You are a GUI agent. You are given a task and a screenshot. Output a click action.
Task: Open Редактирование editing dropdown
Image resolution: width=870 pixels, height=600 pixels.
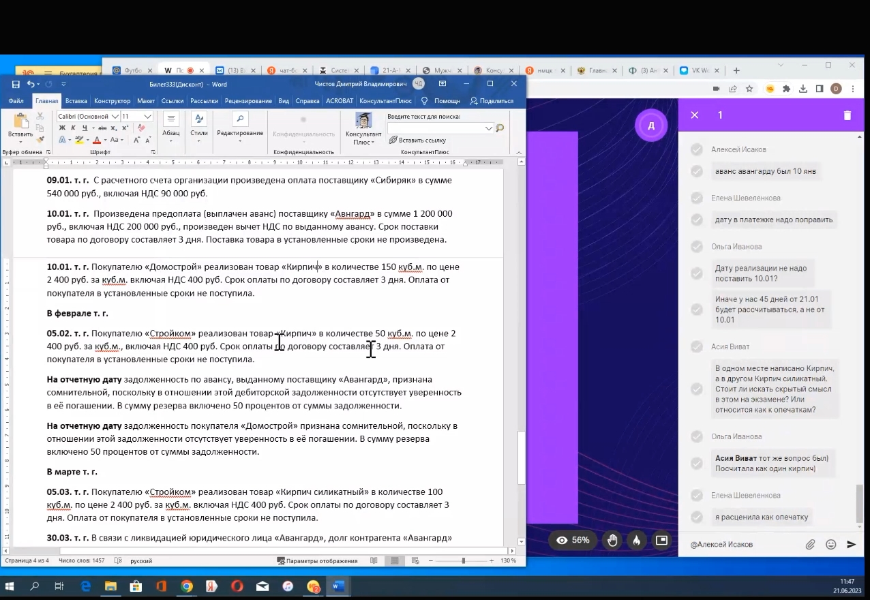(240, 127)
